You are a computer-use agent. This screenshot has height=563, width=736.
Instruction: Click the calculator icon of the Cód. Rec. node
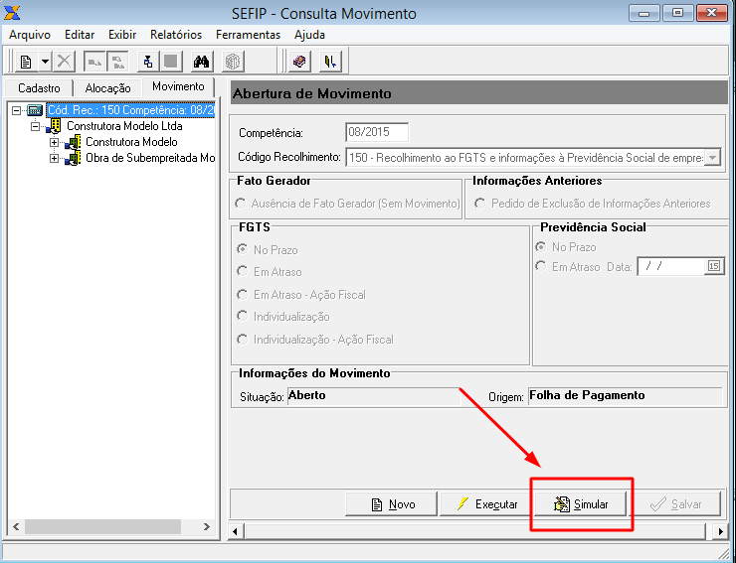[x=35, y=110]
